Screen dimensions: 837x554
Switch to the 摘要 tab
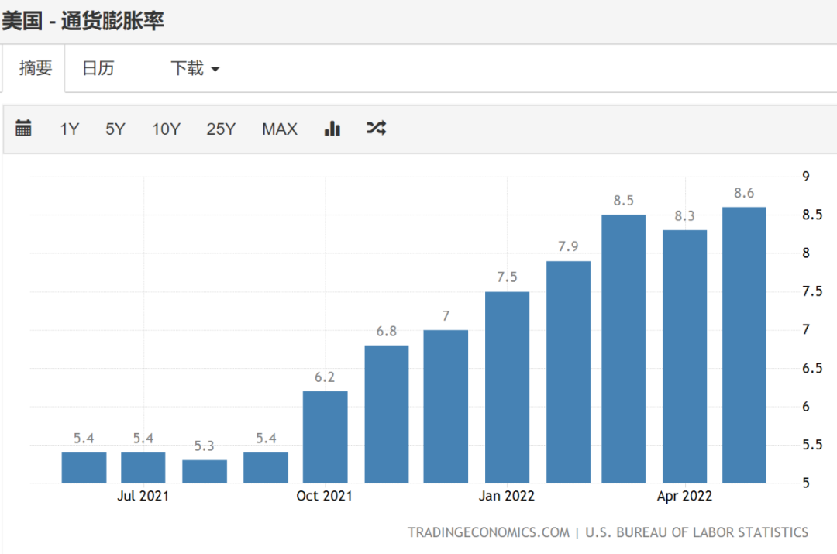pos(35,68)
